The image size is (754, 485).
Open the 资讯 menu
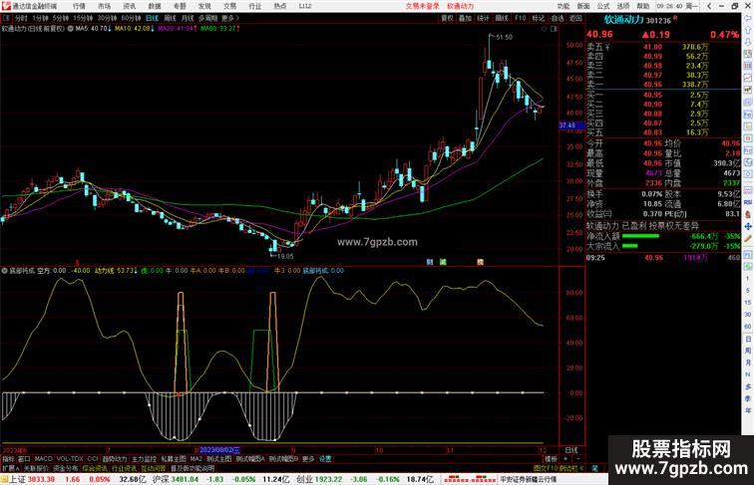tap(129, 6)
